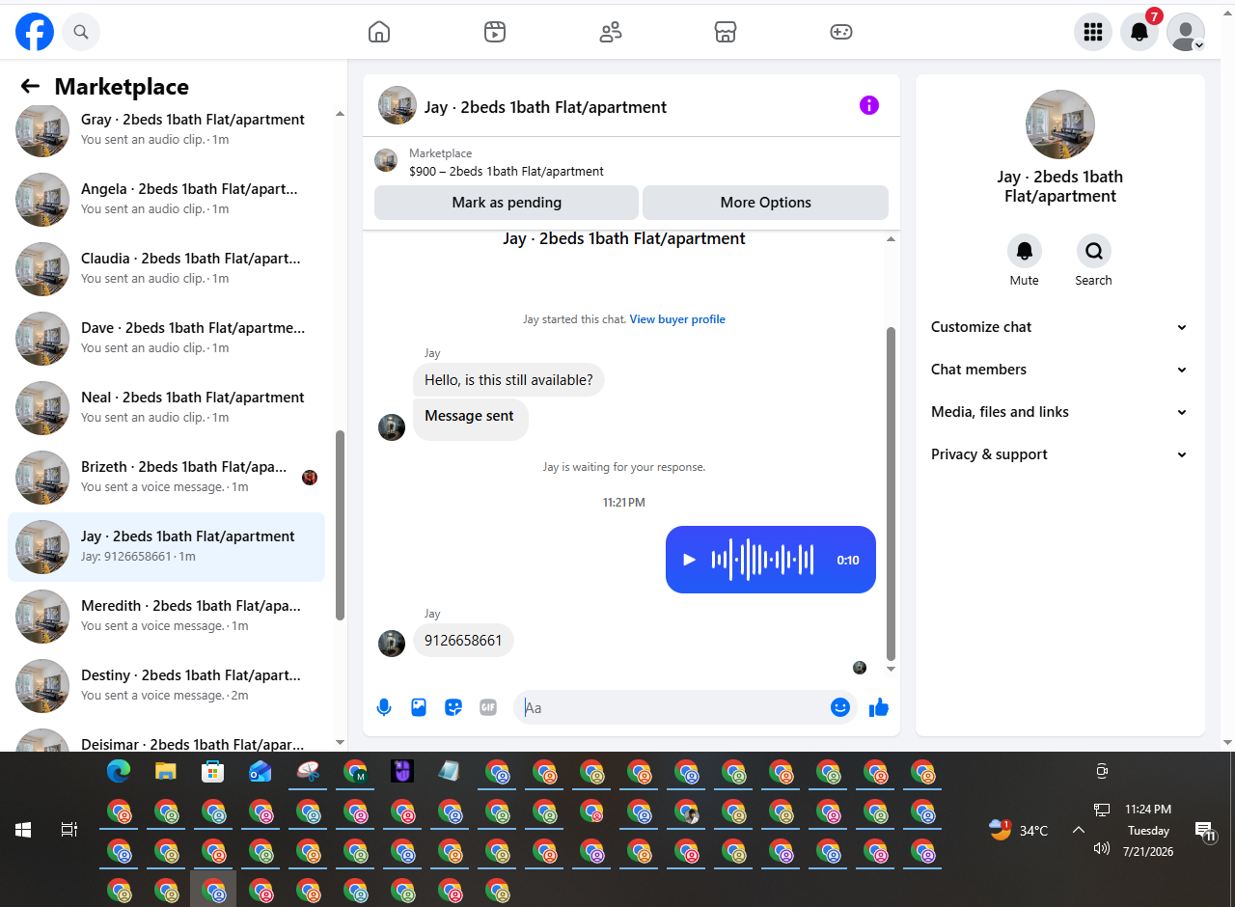
Task: Open the Gray conversation
Action: pyautogui.click(x=166, y=129)
